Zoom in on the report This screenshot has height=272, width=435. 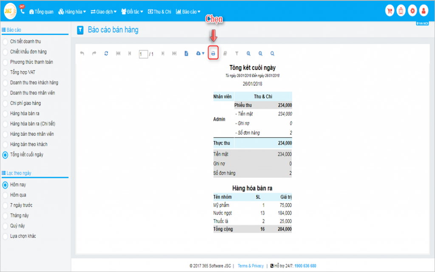coord(249,53)
